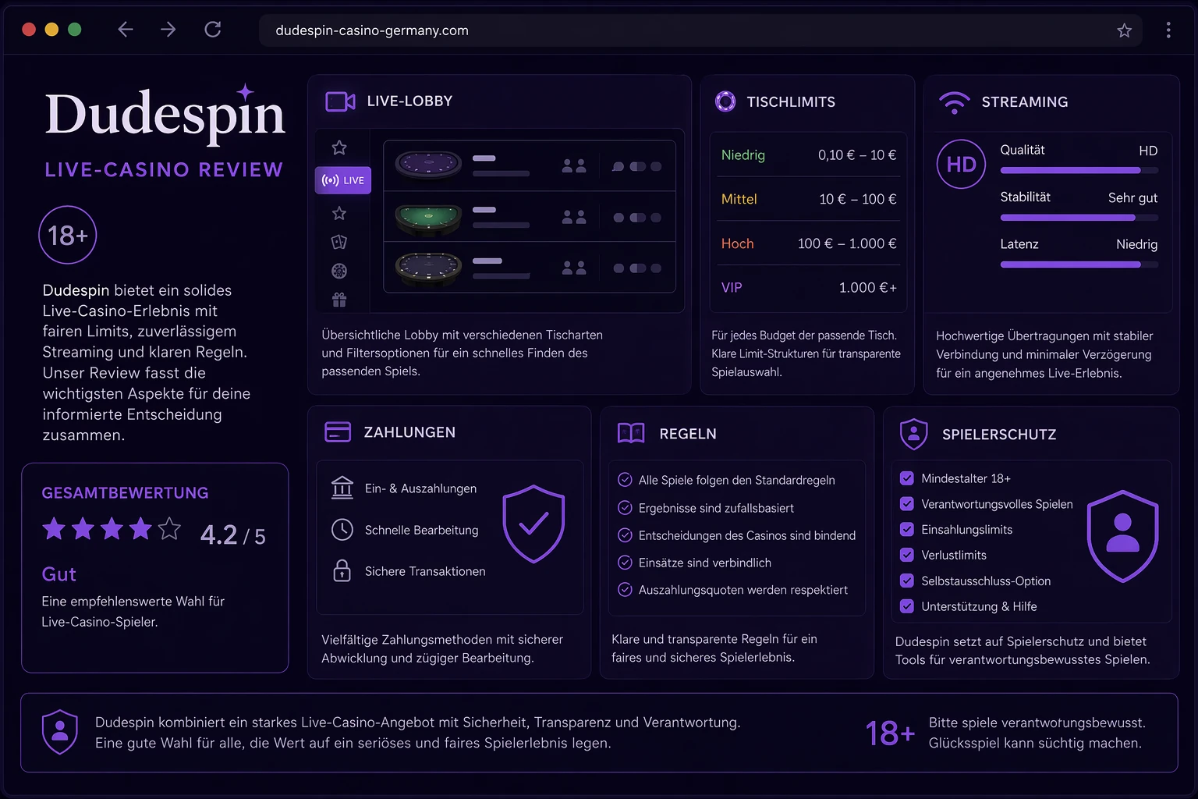This screenshot has width=1198, height=799.
Task: Switch to the LIVE tab in the lobby sidebar
Action: point(343,180)
